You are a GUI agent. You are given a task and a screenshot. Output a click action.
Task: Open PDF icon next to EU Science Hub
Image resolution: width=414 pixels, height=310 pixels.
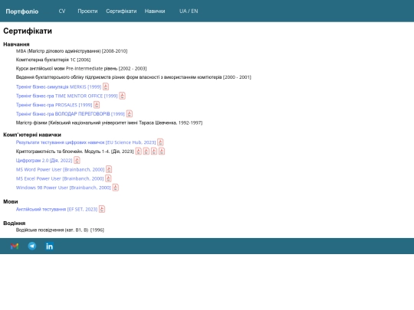pos(160,142)
